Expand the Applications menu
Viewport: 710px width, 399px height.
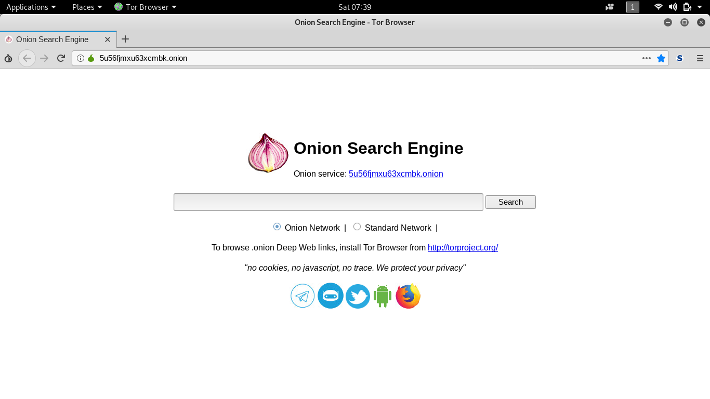click(31, 7)
